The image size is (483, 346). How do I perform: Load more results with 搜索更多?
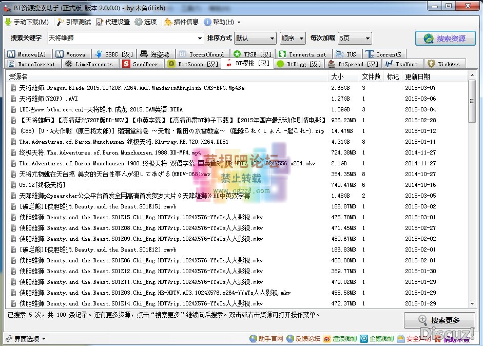pyautogui.click(x=439, y=320)
